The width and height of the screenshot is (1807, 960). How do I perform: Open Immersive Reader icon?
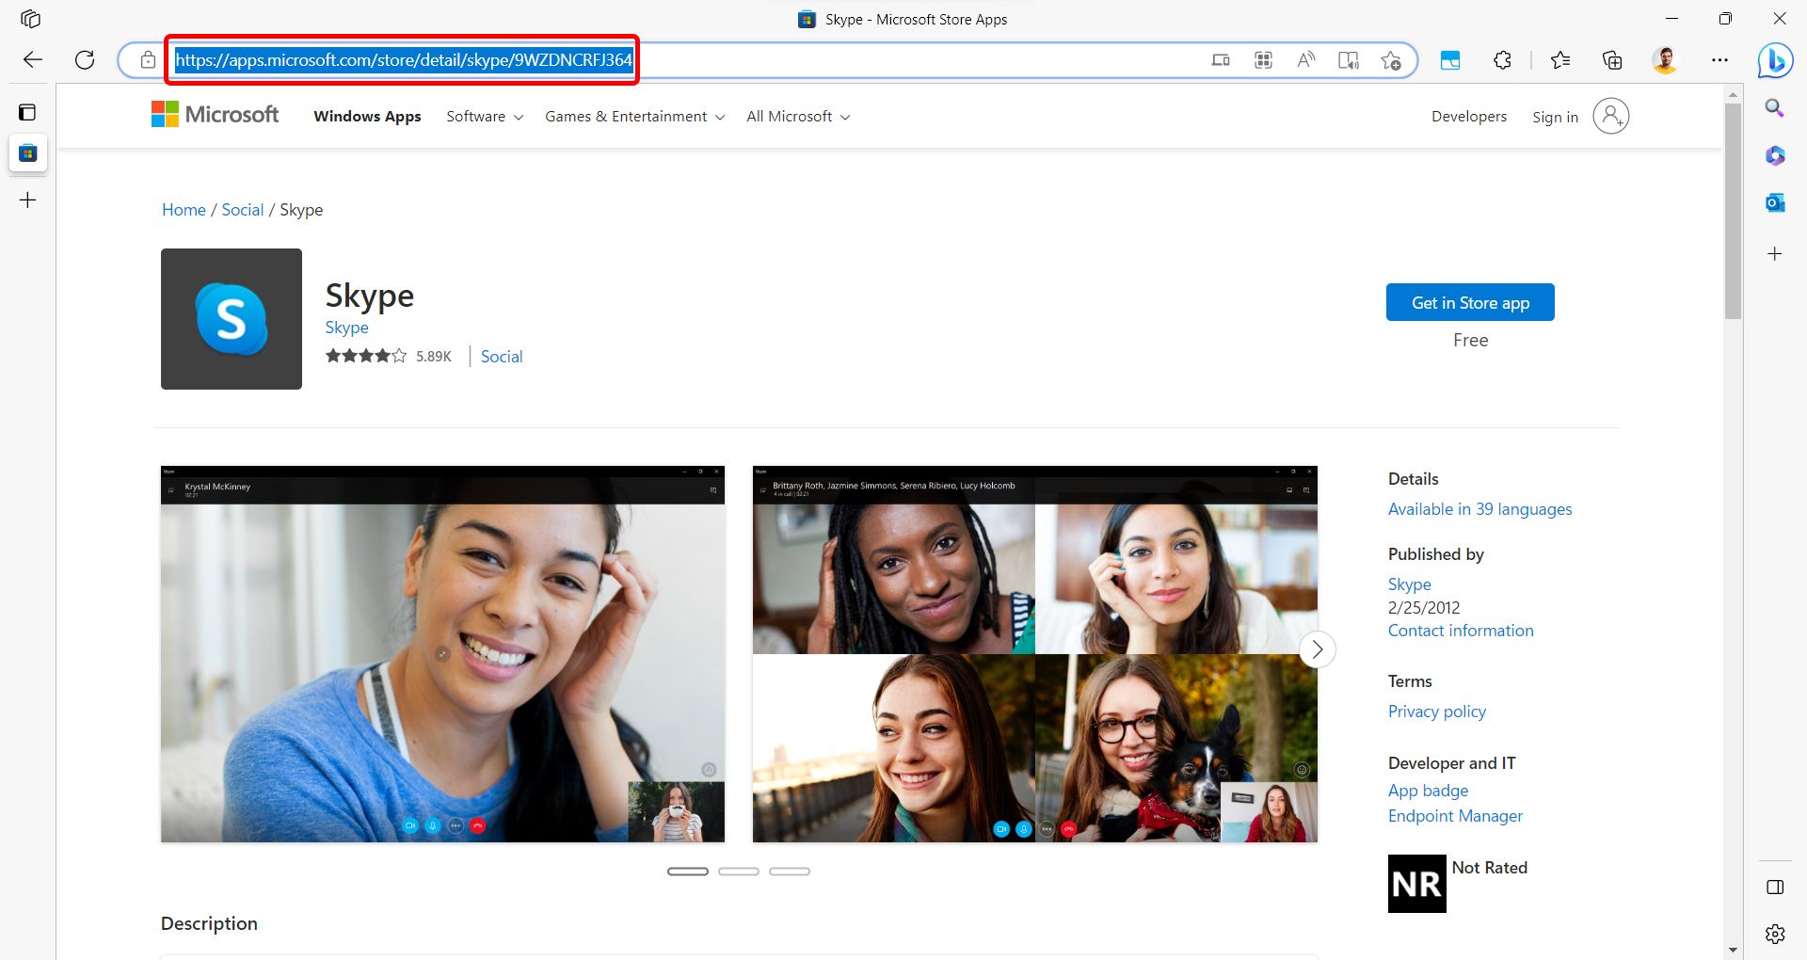point(1349,60)
